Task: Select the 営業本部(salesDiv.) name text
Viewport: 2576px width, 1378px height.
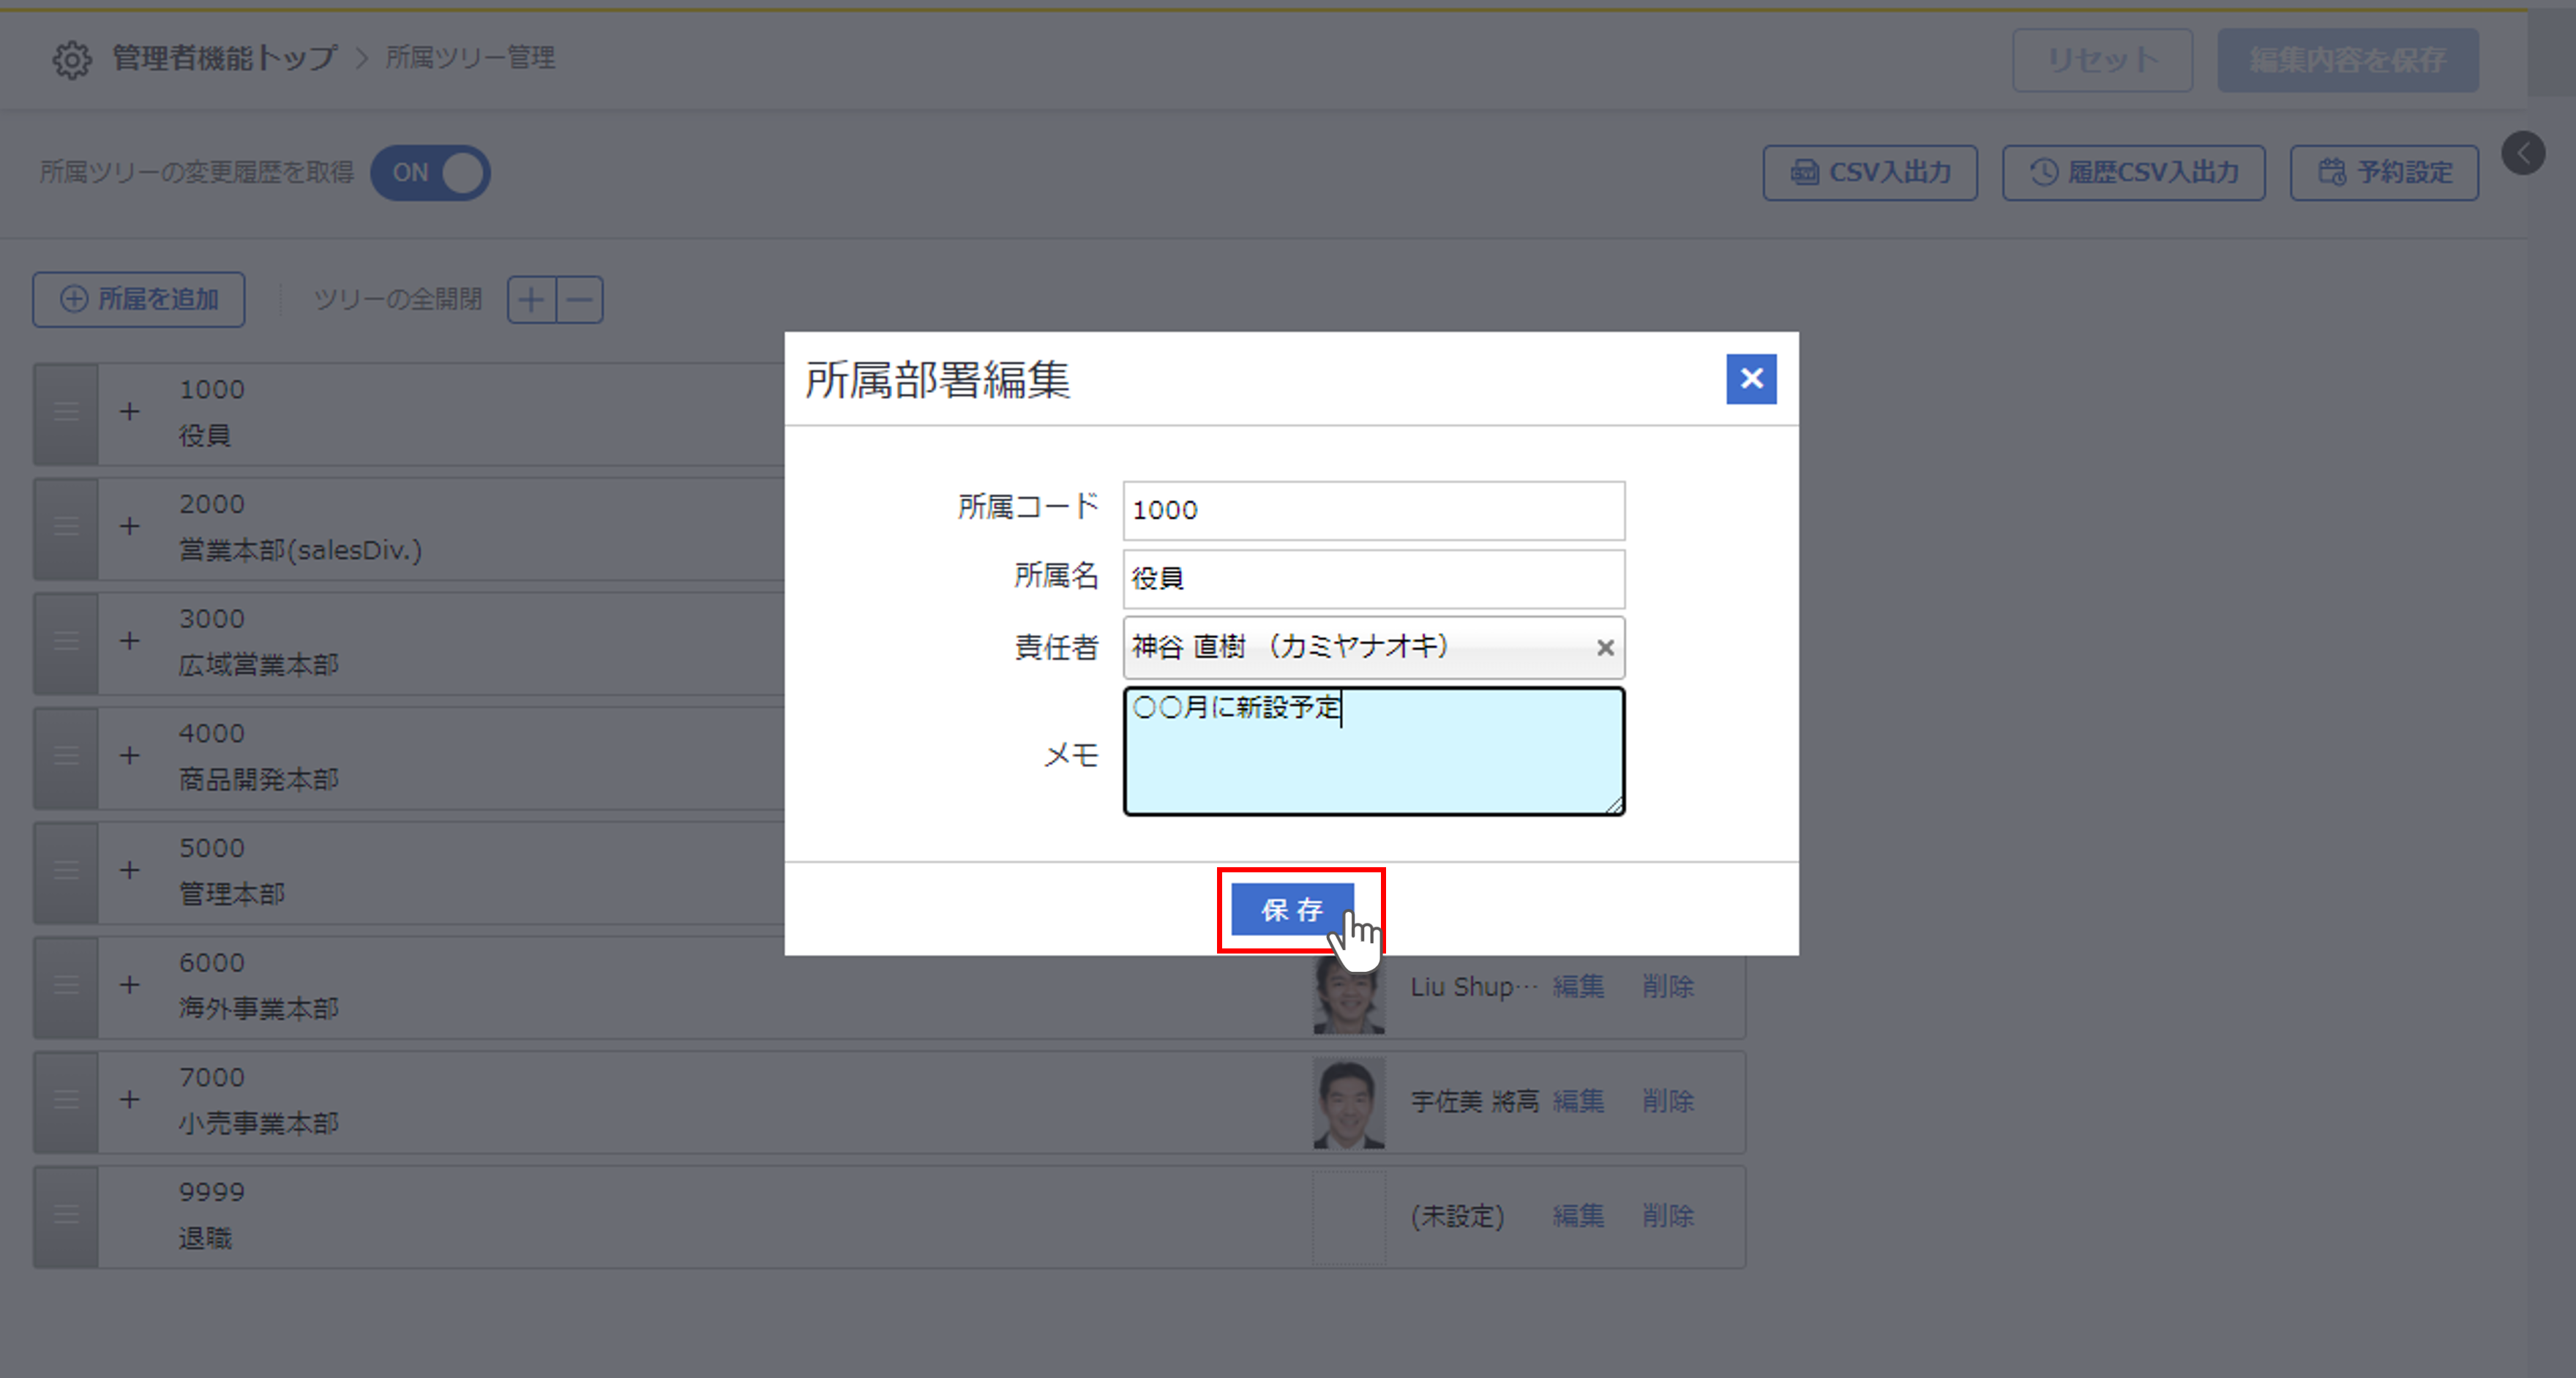Action: click(300, 550)
